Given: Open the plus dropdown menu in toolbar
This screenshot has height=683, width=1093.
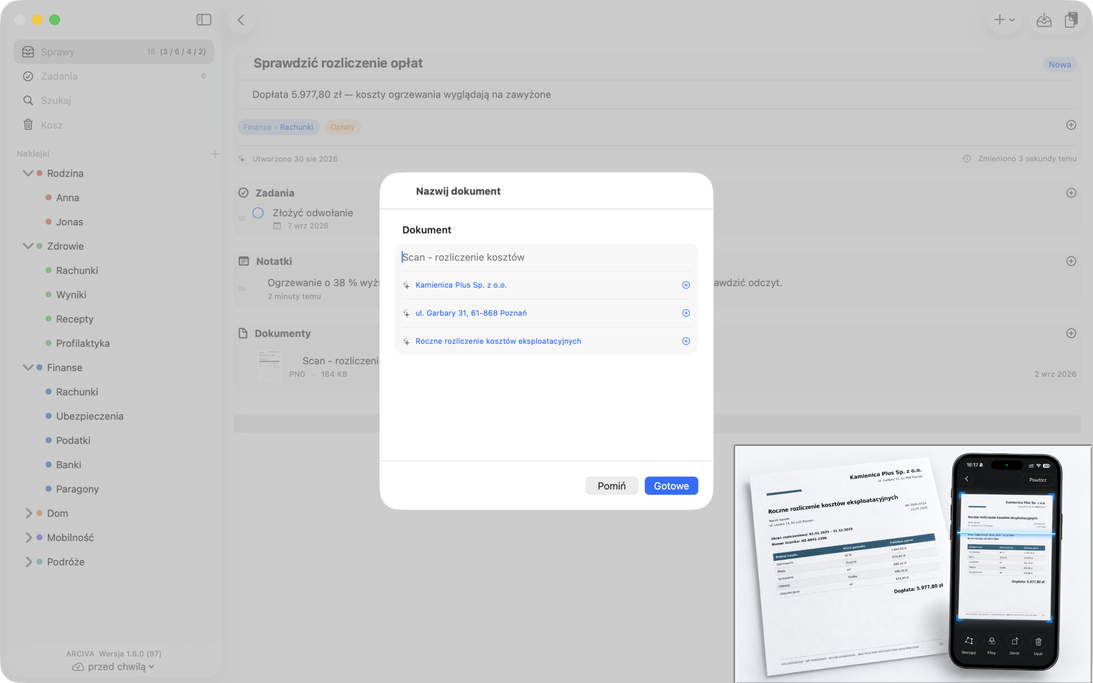Looking at the screenshot, I should (x=1005, y=20).
